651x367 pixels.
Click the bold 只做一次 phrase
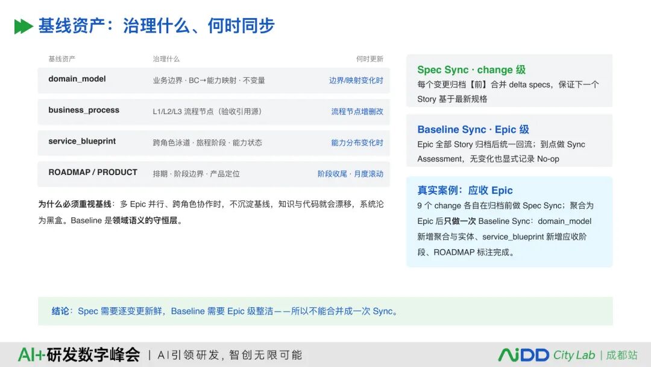(459, 221)
